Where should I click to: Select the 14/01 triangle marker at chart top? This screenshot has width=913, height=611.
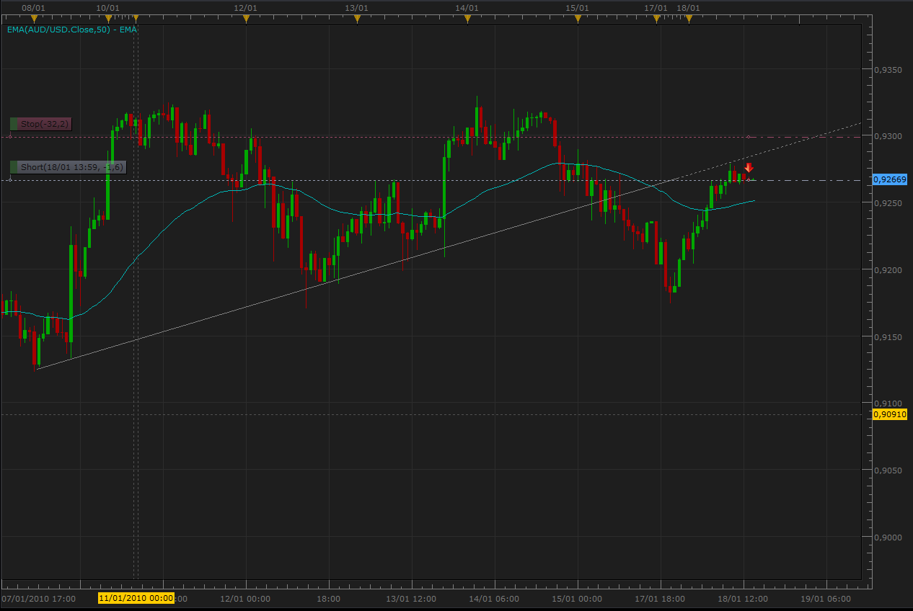[467, 19]
